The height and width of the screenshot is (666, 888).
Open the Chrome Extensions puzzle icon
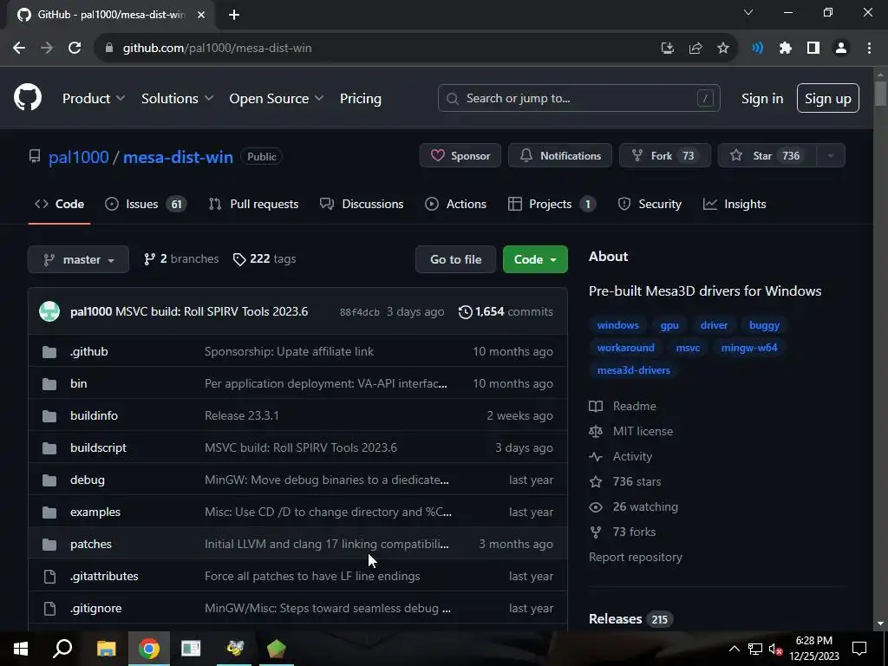785,49
